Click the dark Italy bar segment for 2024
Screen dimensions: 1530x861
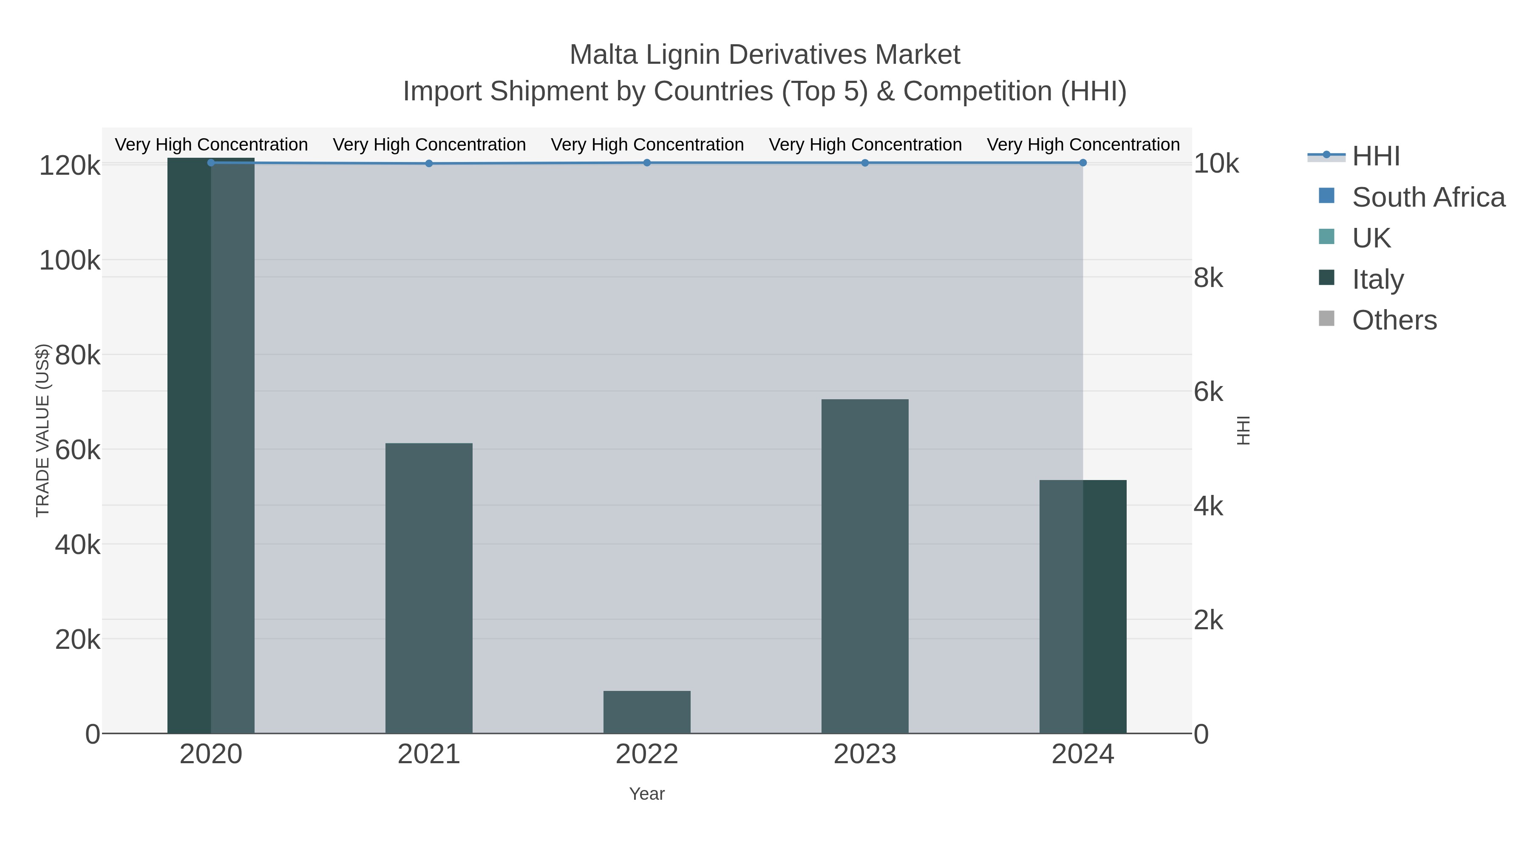pos(1105,607)
